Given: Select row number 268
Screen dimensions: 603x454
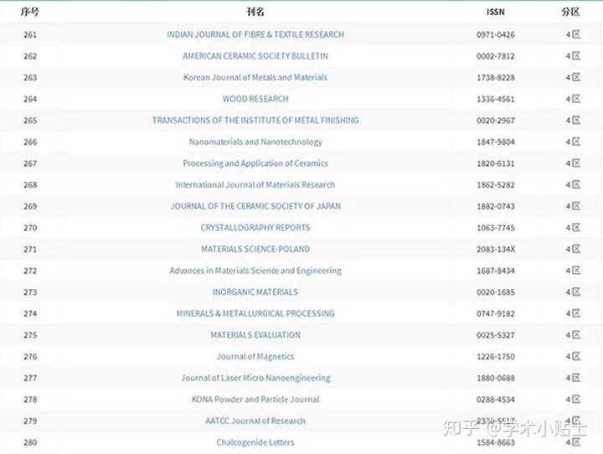Looking at the screenshot, I should (30, 185).
